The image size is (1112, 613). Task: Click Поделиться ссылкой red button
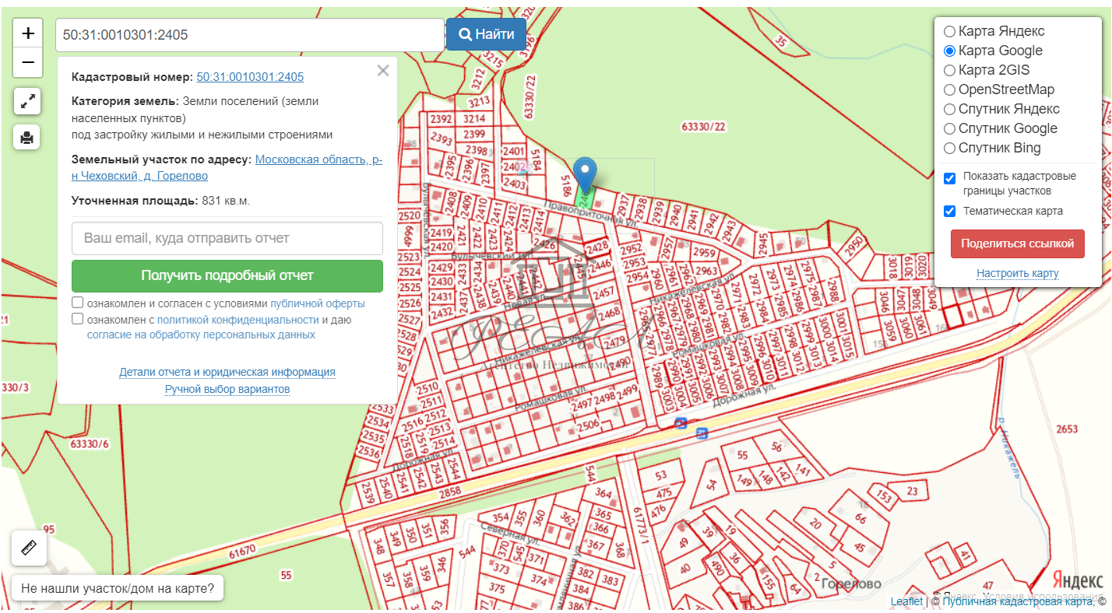pyautogui.click(x=1017, y=243)
